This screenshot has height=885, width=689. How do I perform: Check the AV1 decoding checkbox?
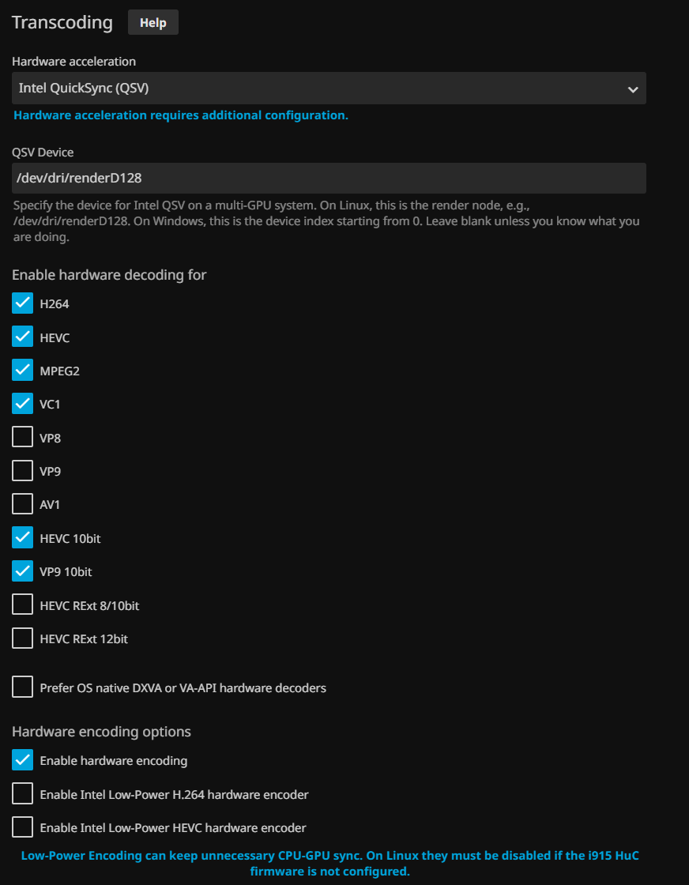tap(23, 504)
